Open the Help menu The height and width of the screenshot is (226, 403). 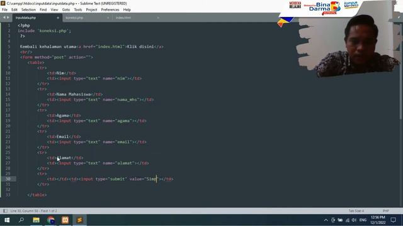(127, 10)
